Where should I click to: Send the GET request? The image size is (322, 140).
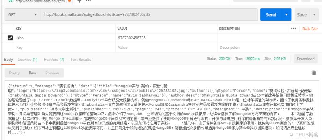pos(271,14)
